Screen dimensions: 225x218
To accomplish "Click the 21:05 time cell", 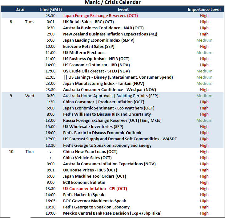I will click(50, 77).
